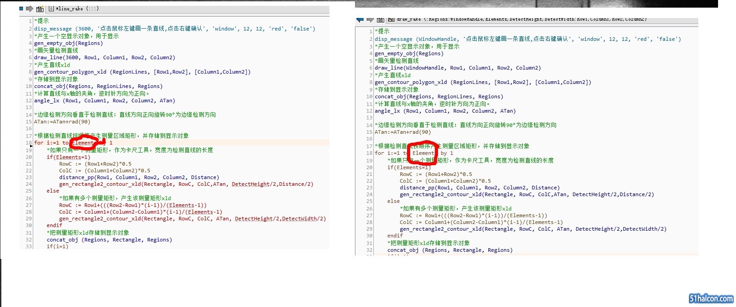Click the list icon beside the draw_rake procedure box

coord(381,20)
